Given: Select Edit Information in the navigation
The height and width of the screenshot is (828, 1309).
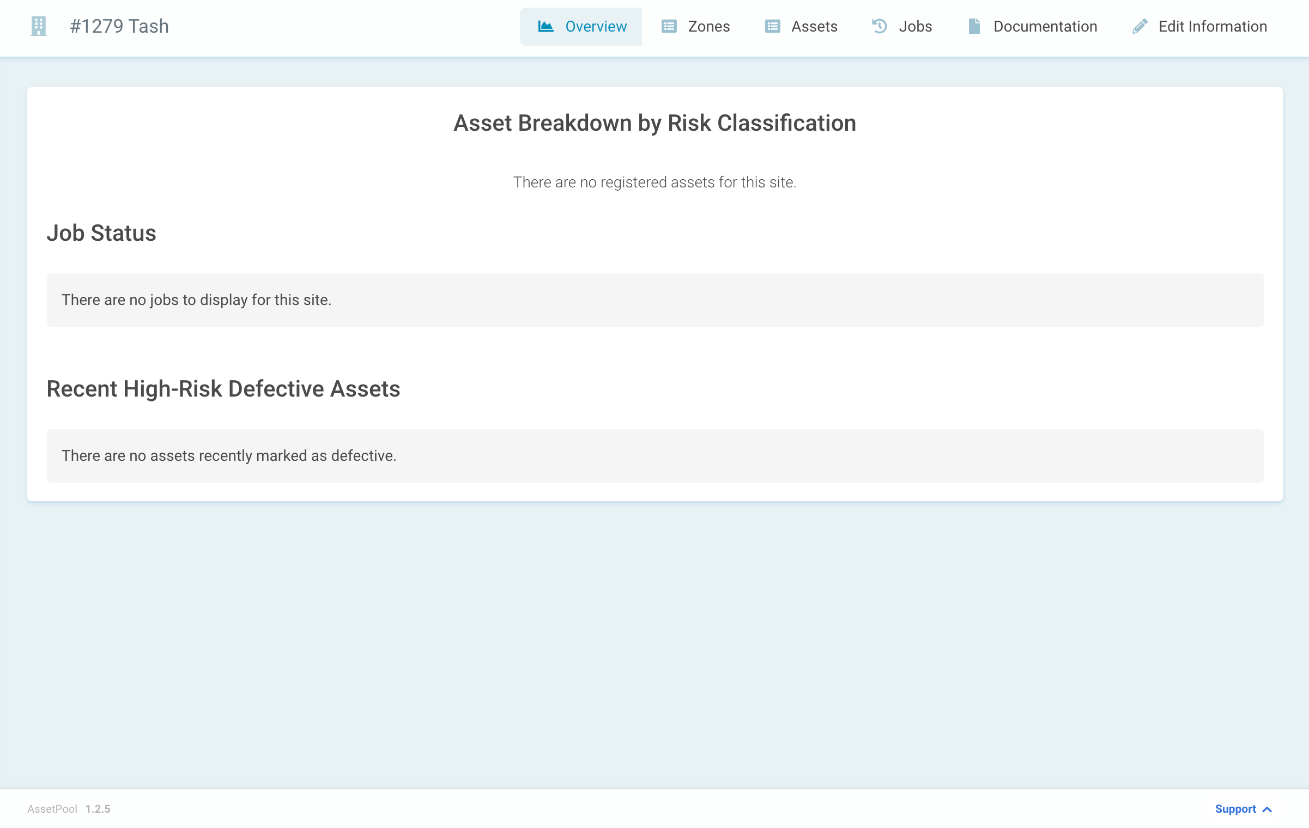Looking at the screenshot, I should tap(1212, 26).
